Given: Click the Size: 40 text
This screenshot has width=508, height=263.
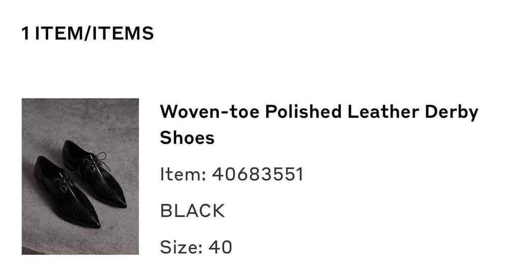Looking at the screenshot, I should [x=196, y=247].
